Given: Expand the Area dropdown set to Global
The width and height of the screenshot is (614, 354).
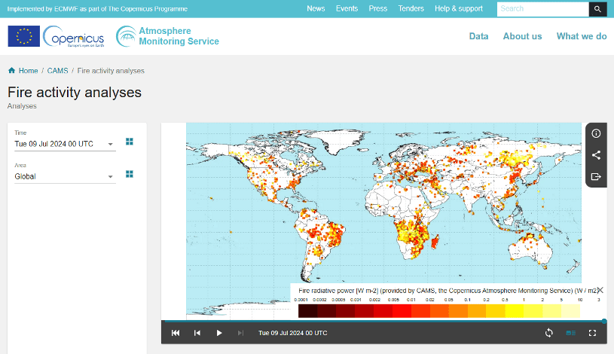Looking at the screenshot, I should click(110, 177).
